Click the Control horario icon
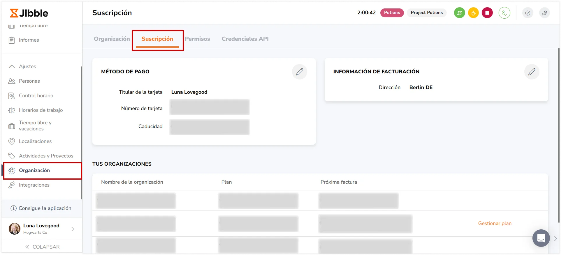The height and width of the screenshot is (255, 561). tap(12, 96)
